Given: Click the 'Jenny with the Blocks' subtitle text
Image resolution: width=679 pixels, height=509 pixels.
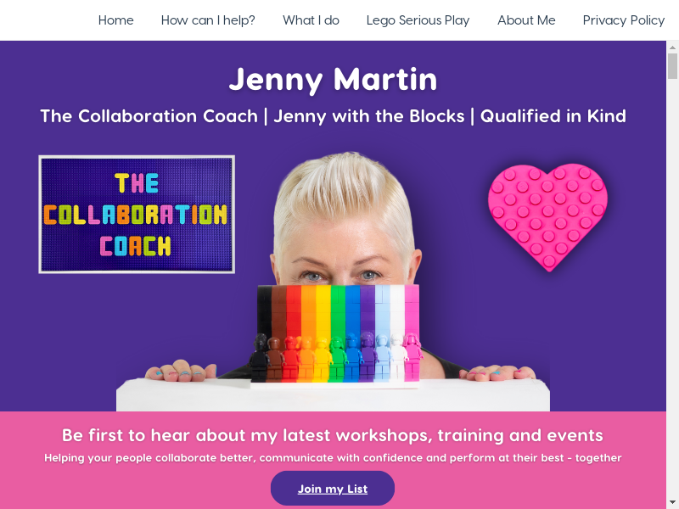Looking at the screenshot, I should click(x=369, y=116).
